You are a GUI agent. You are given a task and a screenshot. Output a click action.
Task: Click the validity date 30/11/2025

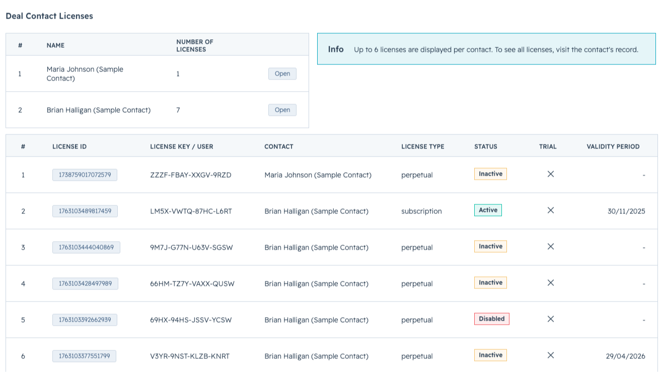626,211
